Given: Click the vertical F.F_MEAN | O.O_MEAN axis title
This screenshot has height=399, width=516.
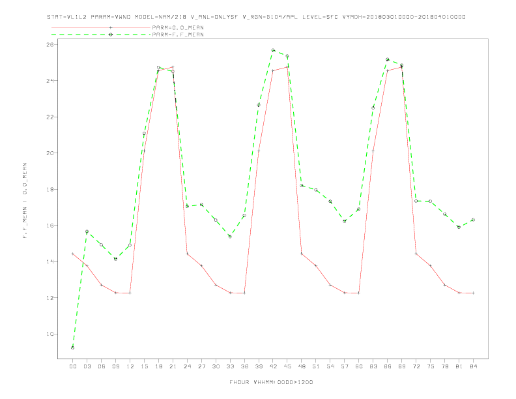Looking at the screenshot, I should [25, 201].
